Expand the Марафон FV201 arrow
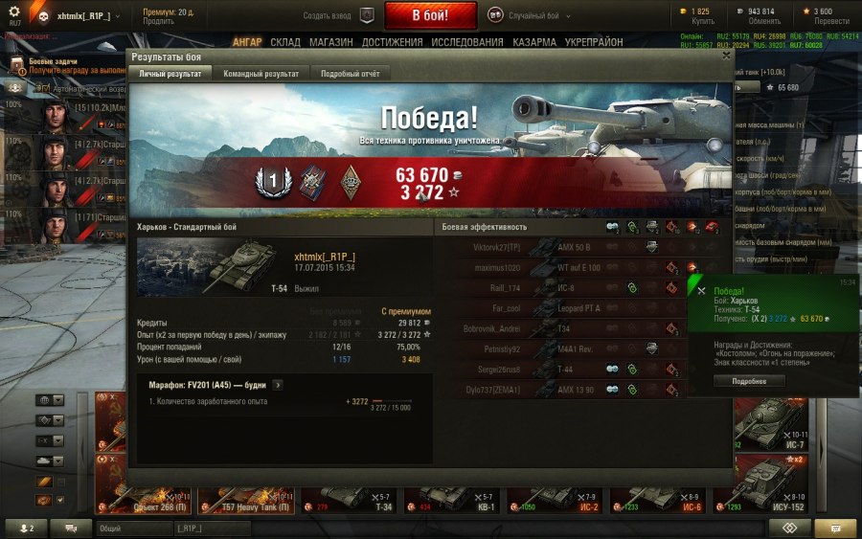The width and height of the screenshot is (862, 539). click(x=278, y=385)
